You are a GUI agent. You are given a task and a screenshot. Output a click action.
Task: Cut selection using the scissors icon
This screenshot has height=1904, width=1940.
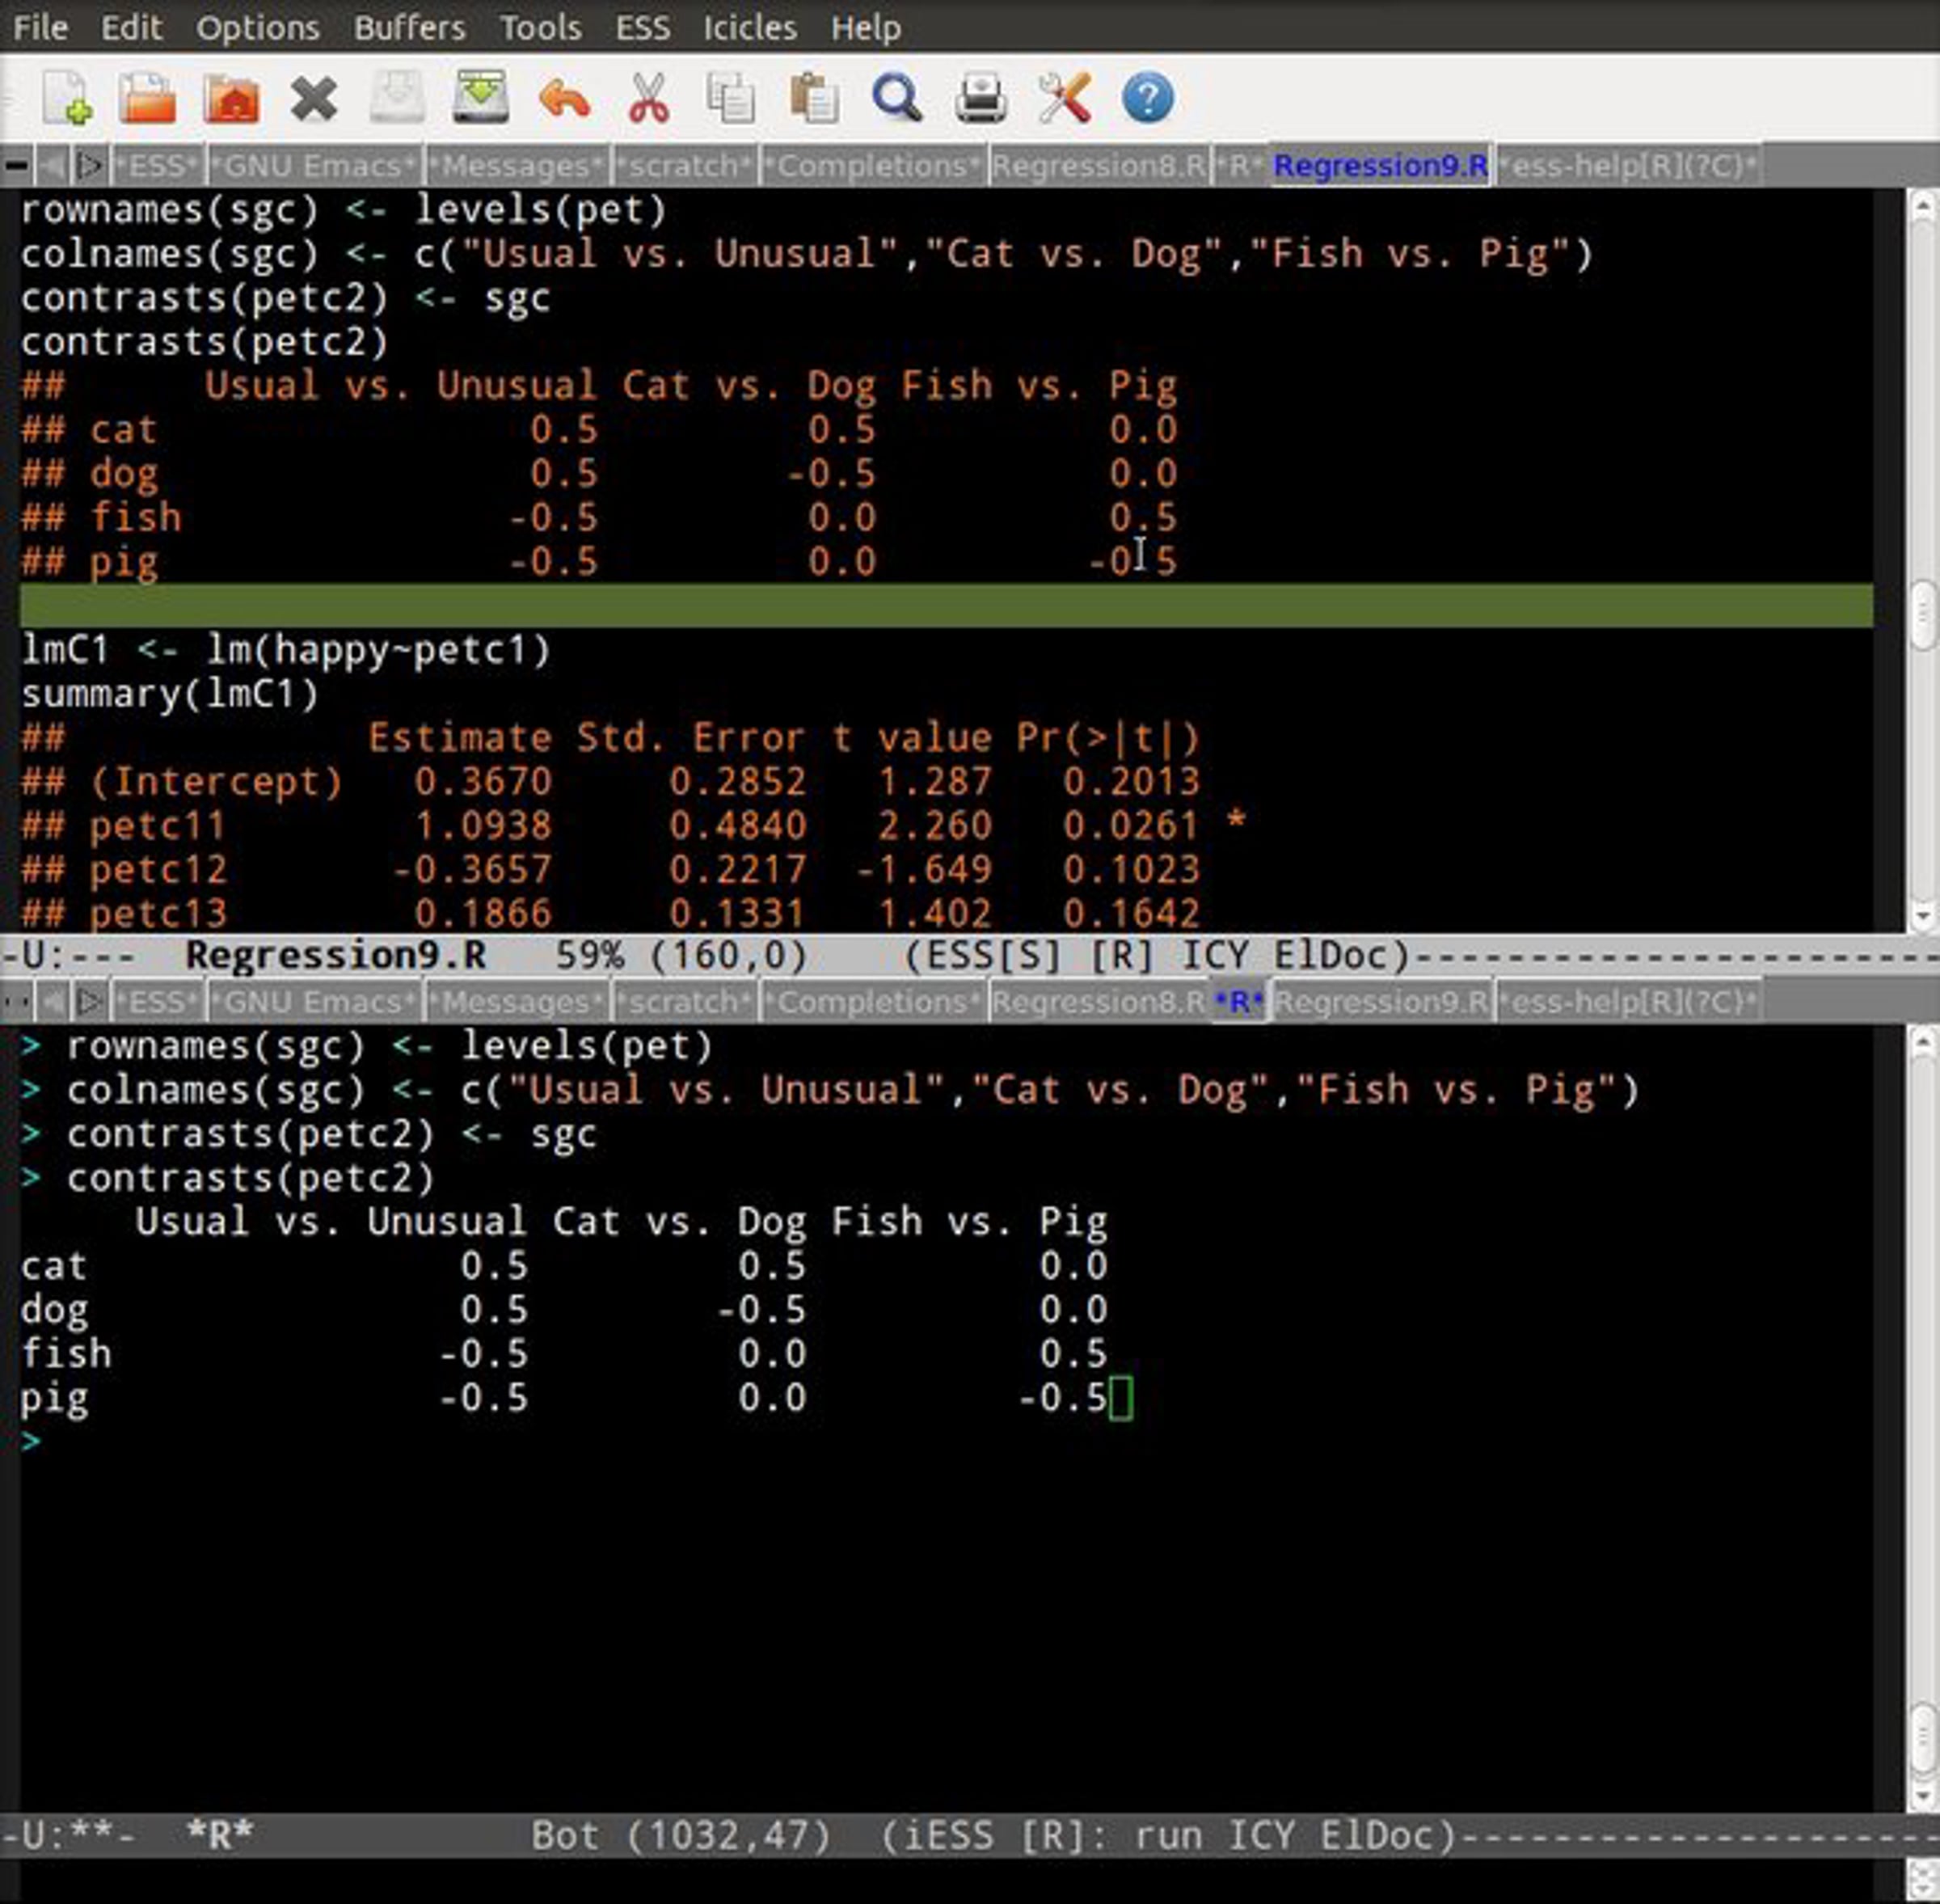(x=648, y=98)
